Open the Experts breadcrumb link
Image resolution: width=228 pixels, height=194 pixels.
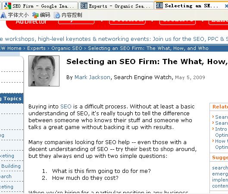pos(36,48)
